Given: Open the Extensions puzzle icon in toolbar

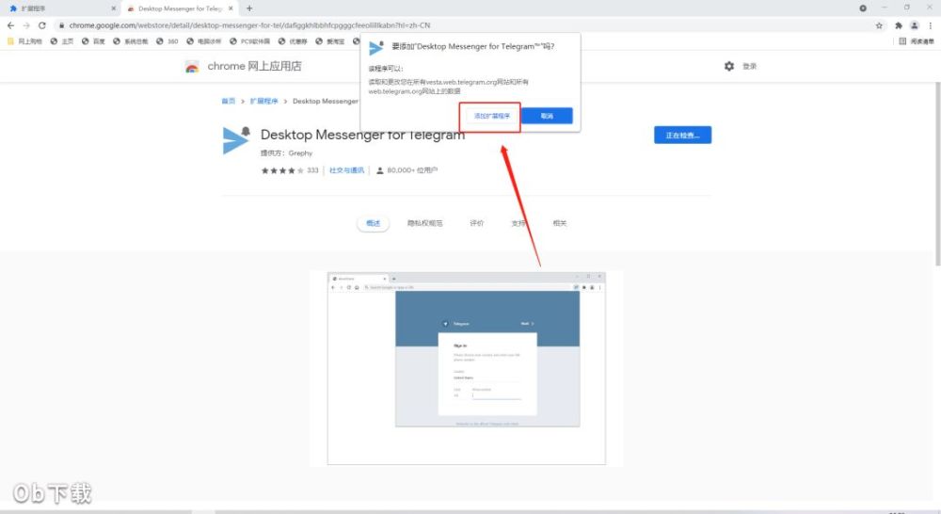Looking at the screenshot, I should click(x=899, y=25).
